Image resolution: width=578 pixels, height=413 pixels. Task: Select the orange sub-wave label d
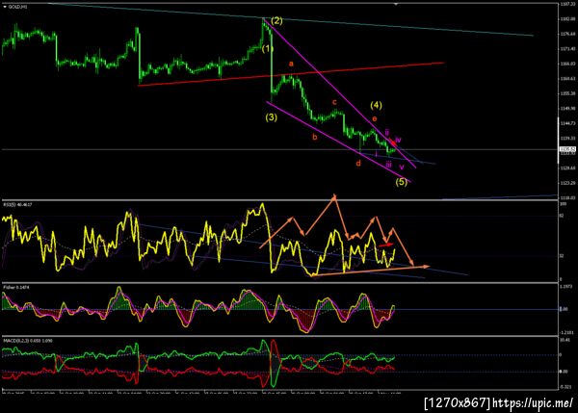coord(358,164)
